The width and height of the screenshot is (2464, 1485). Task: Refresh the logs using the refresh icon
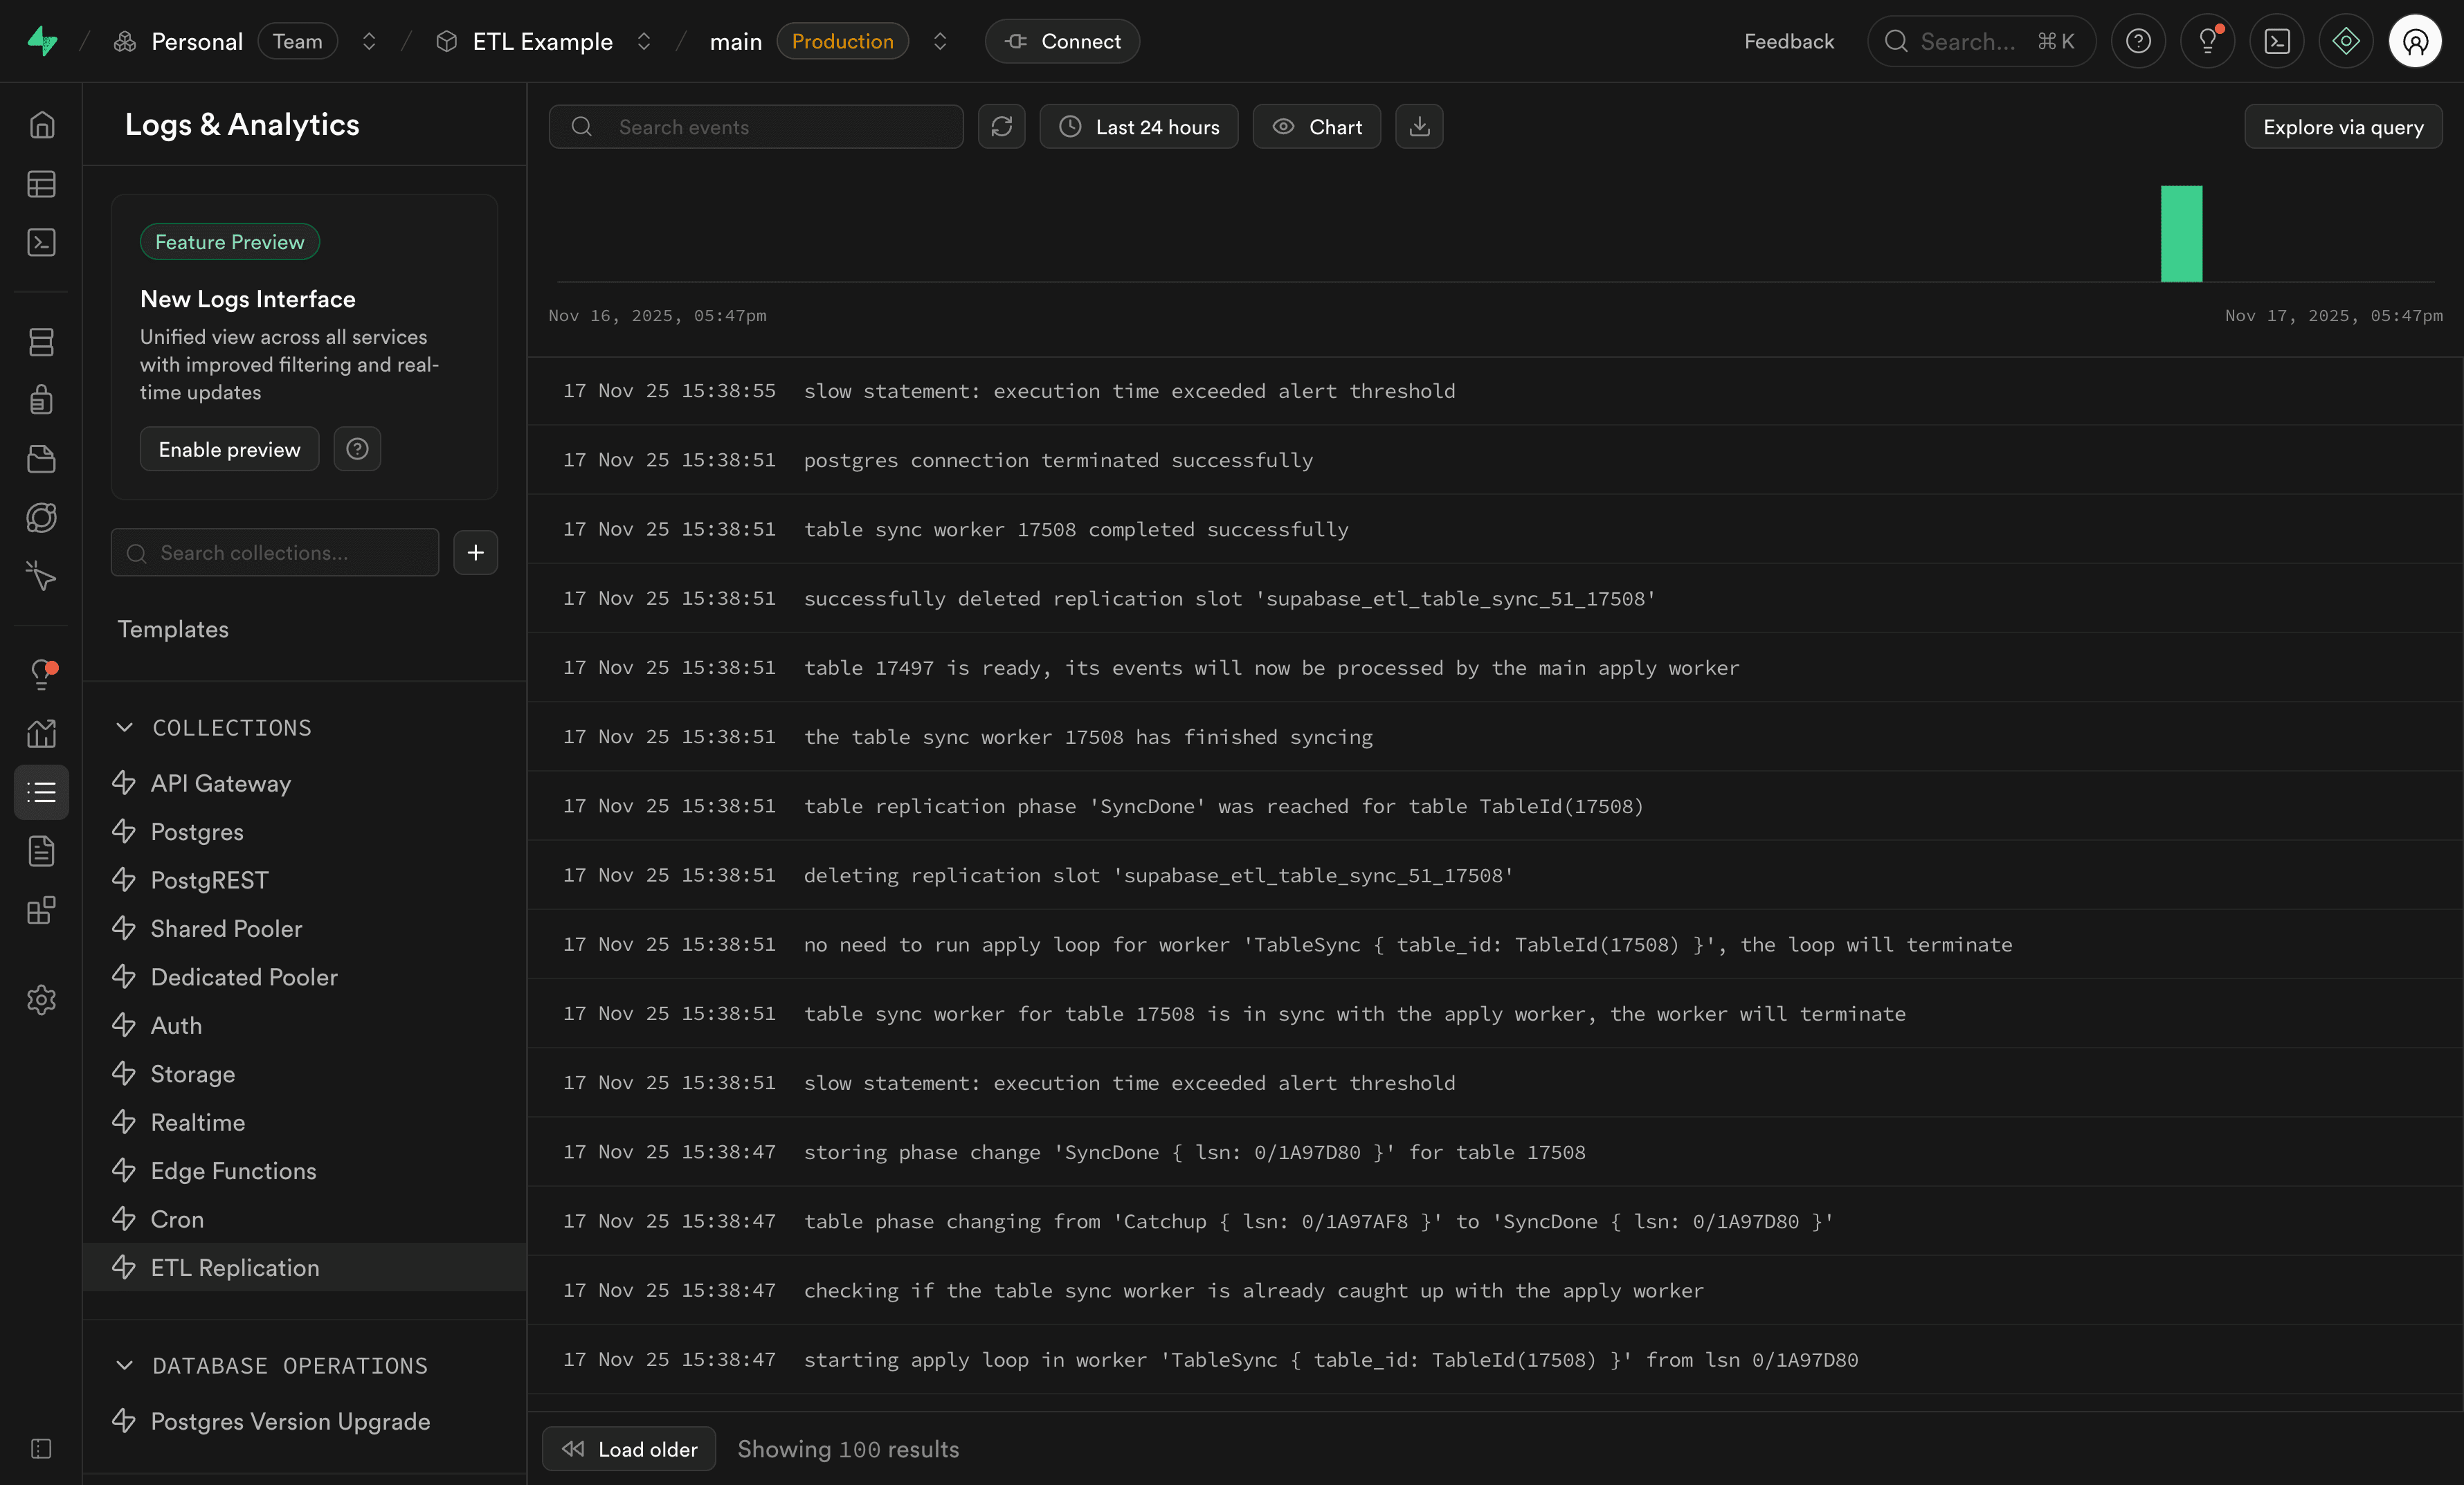[x=1002, y=126]
